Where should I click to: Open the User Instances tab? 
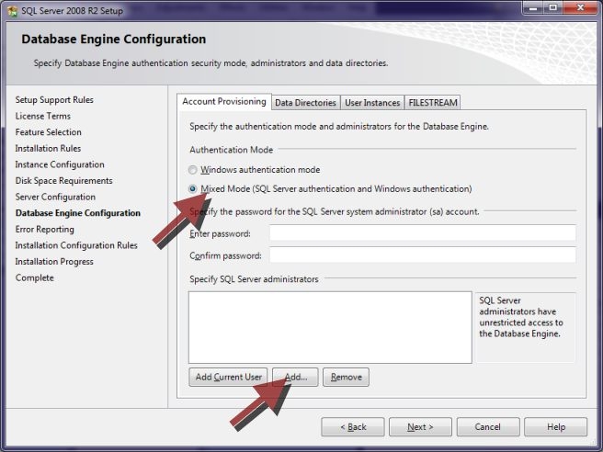coord(372,103)
